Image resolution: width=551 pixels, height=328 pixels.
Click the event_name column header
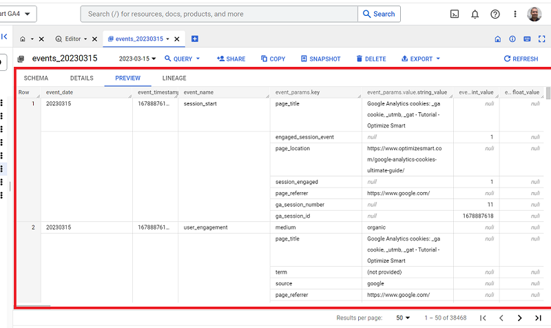tap(224, 92)
